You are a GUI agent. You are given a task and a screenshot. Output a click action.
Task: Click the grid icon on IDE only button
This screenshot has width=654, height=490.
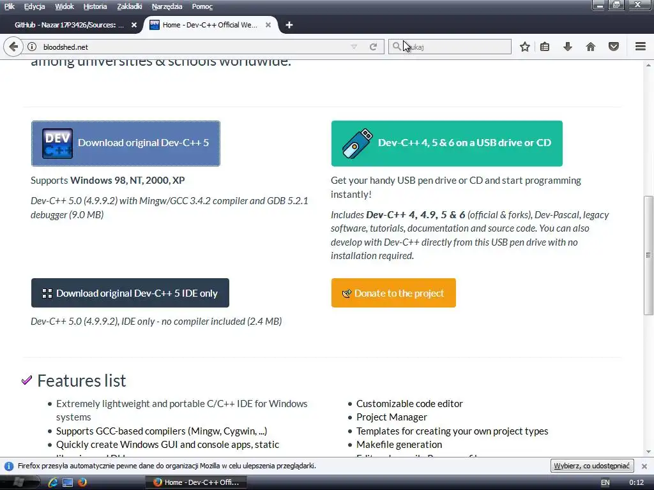47,293
